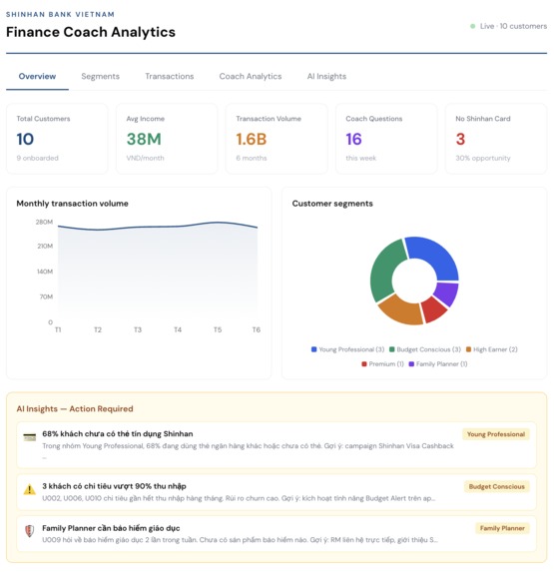Click the '30% opportunity' subtext
This screenshot has height=572, width=554.
point(483,158)
